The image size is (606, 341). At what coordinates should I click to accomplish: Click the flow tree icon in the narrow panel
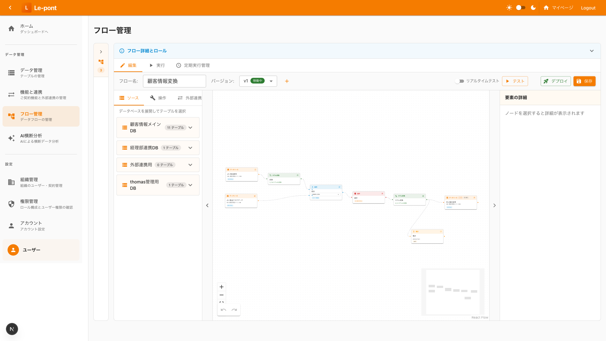[x=101, y=62]
